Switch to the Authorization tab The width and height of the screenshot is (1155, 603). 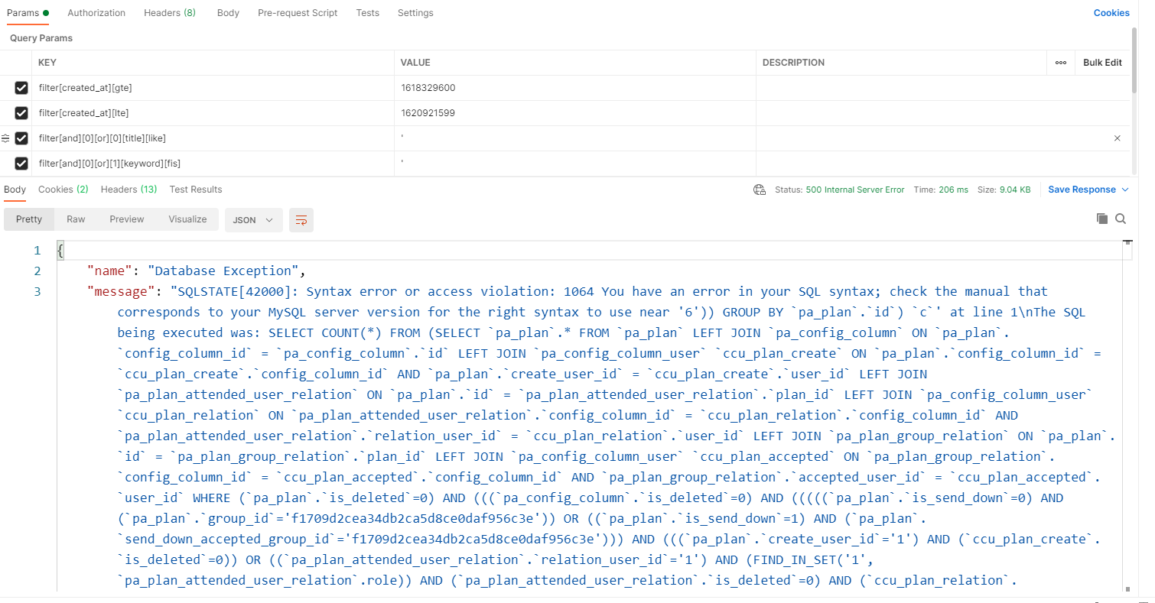point(96,13)
